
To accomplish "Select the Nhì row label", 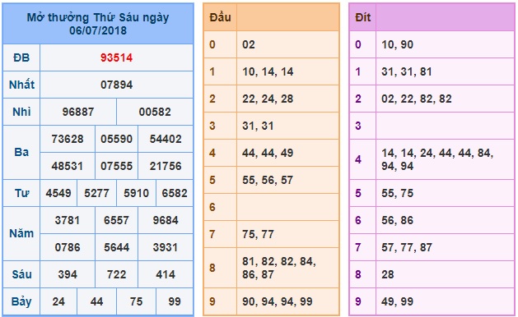I will 21,112.
